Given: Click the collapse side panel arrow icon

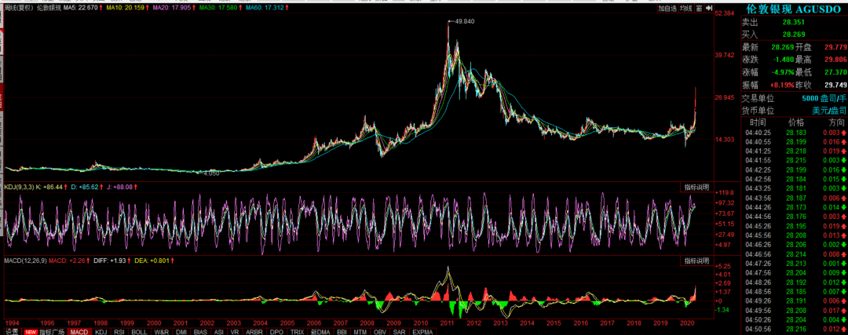Looking at the screenshot, I should pos(707,9).
